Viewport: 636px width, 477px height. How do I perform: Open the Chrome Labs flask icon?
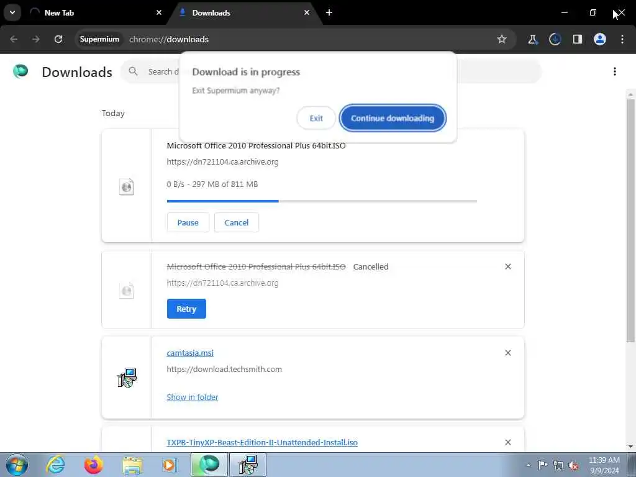click(x=532, y=39)
